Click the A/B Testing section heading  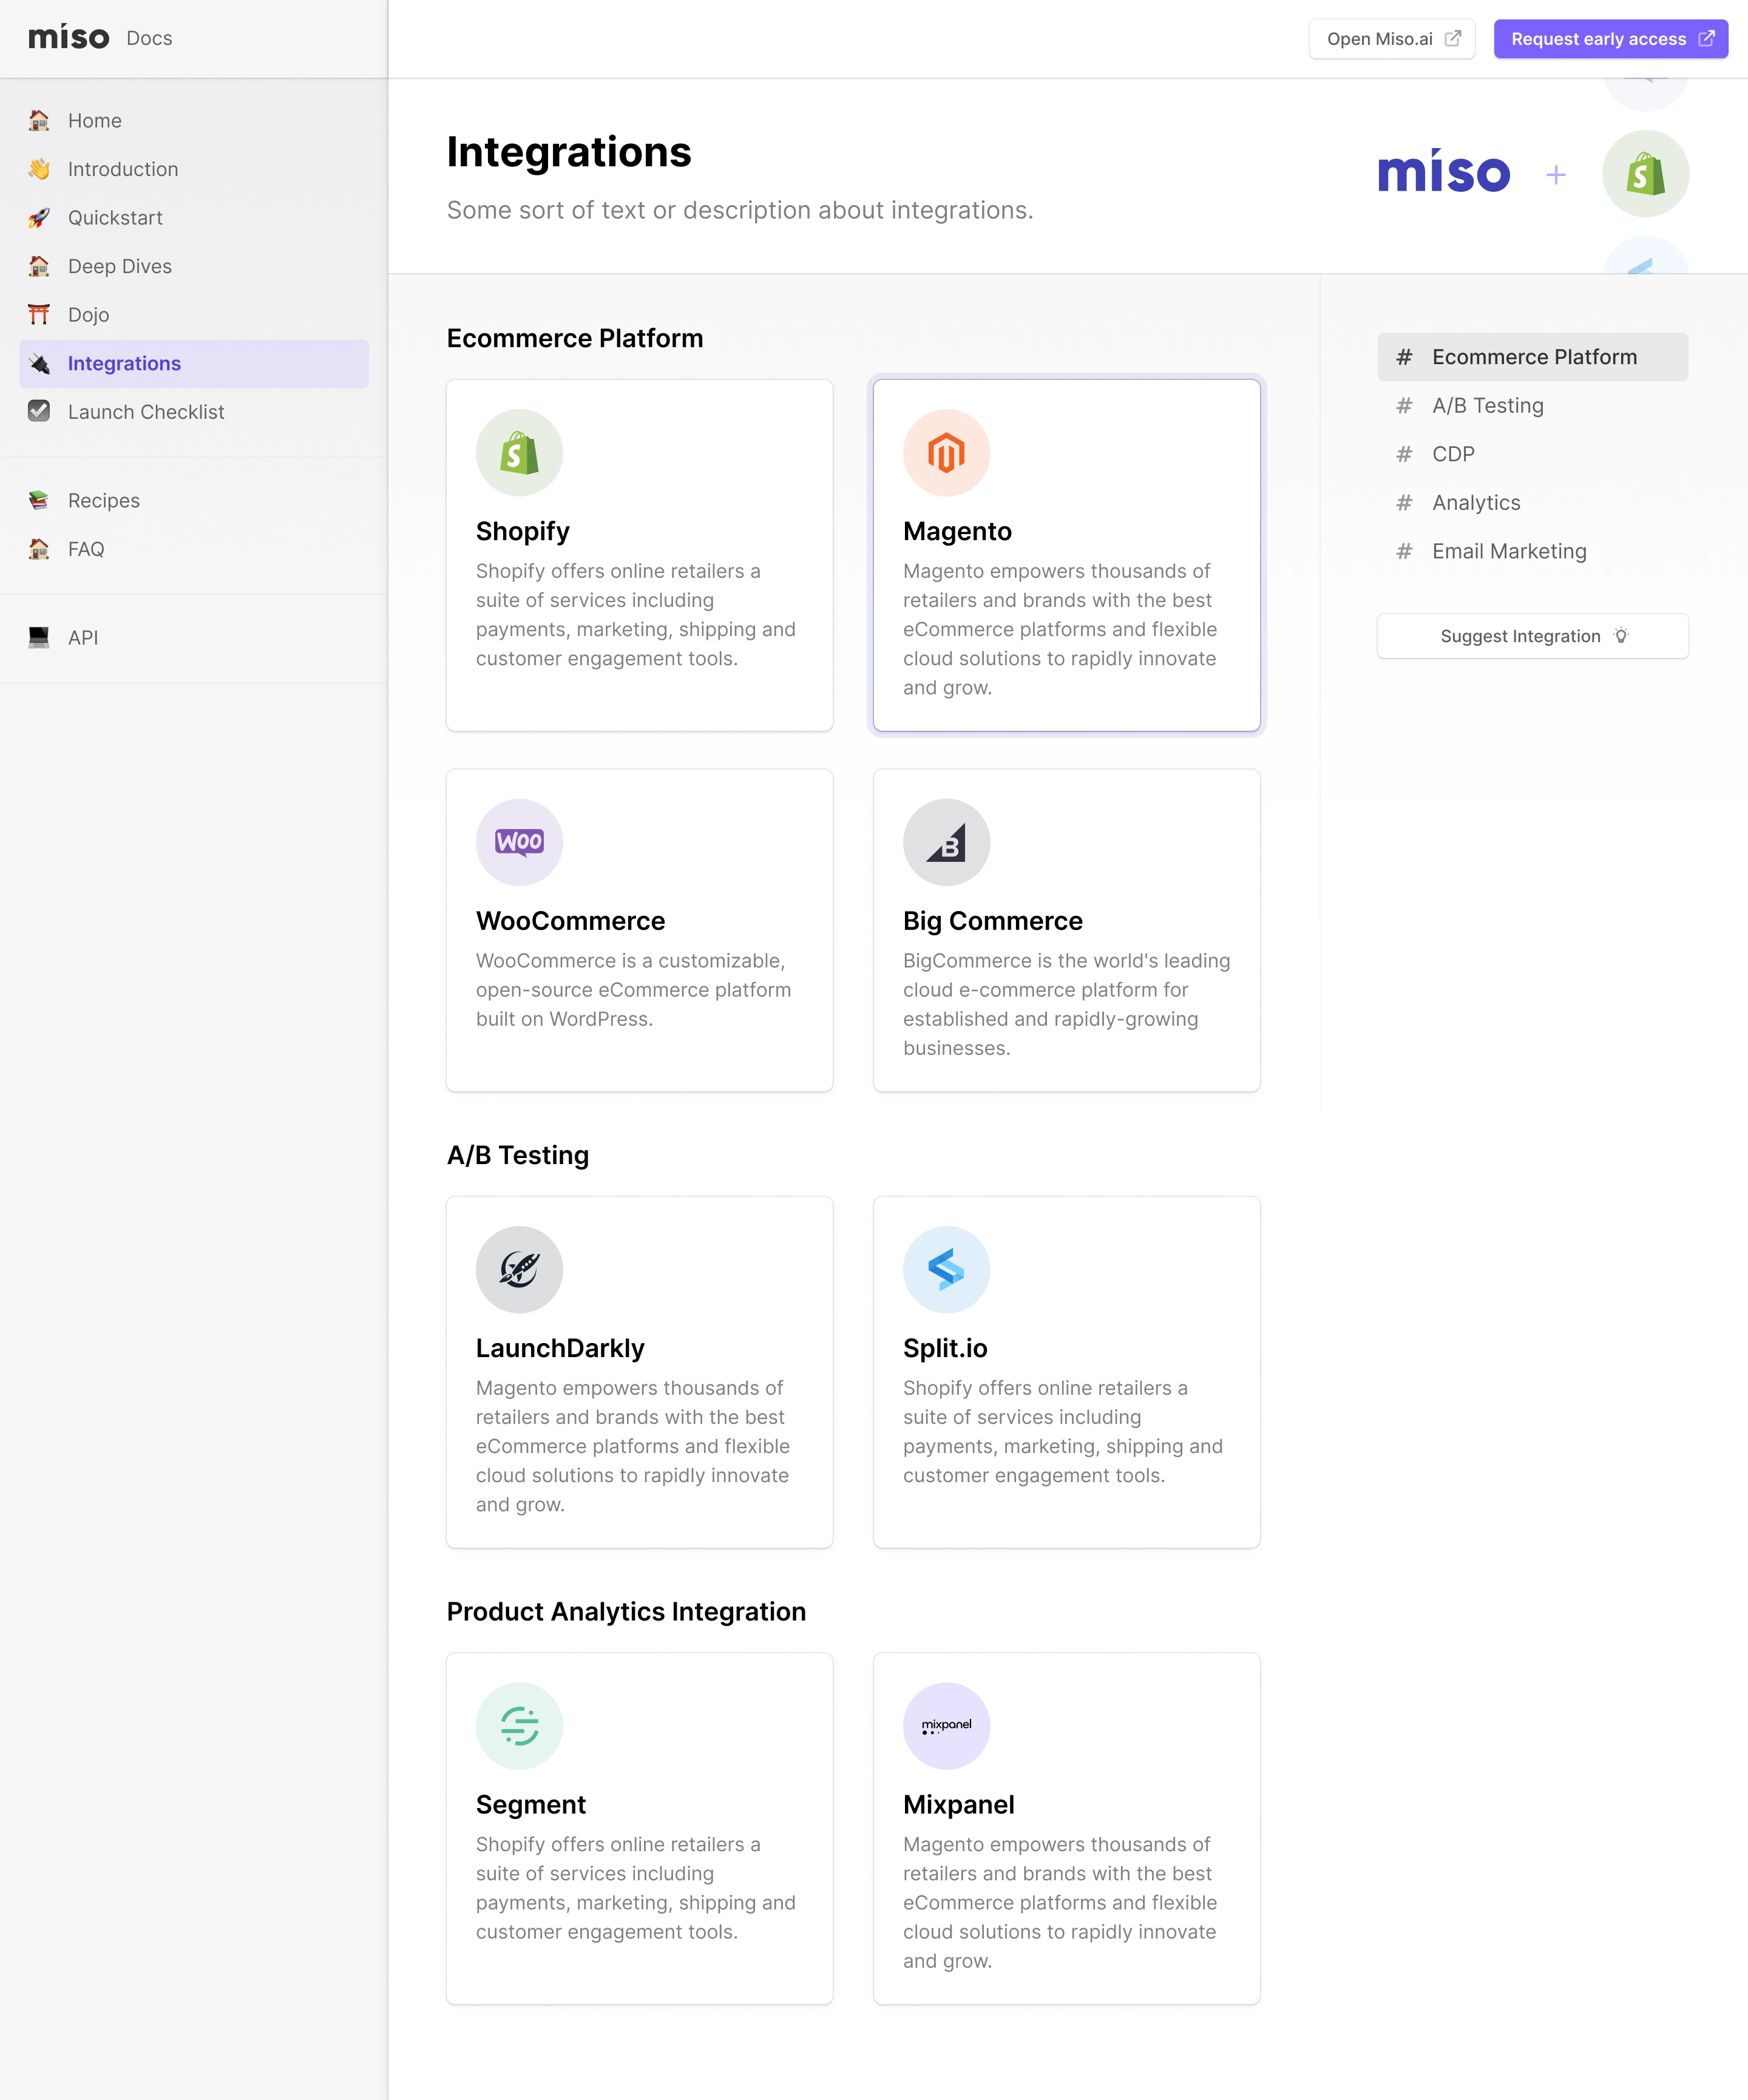tap(518, 1155)
